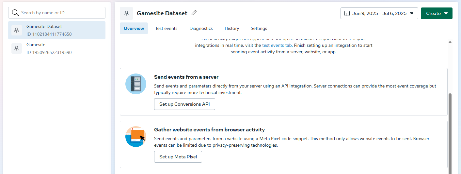Open the Create dropdown menu
This screenshot has width=461, height=174.
(437, 13)
